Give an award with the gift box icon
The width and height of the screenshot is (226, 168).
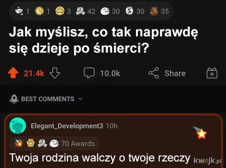point(212,73)
